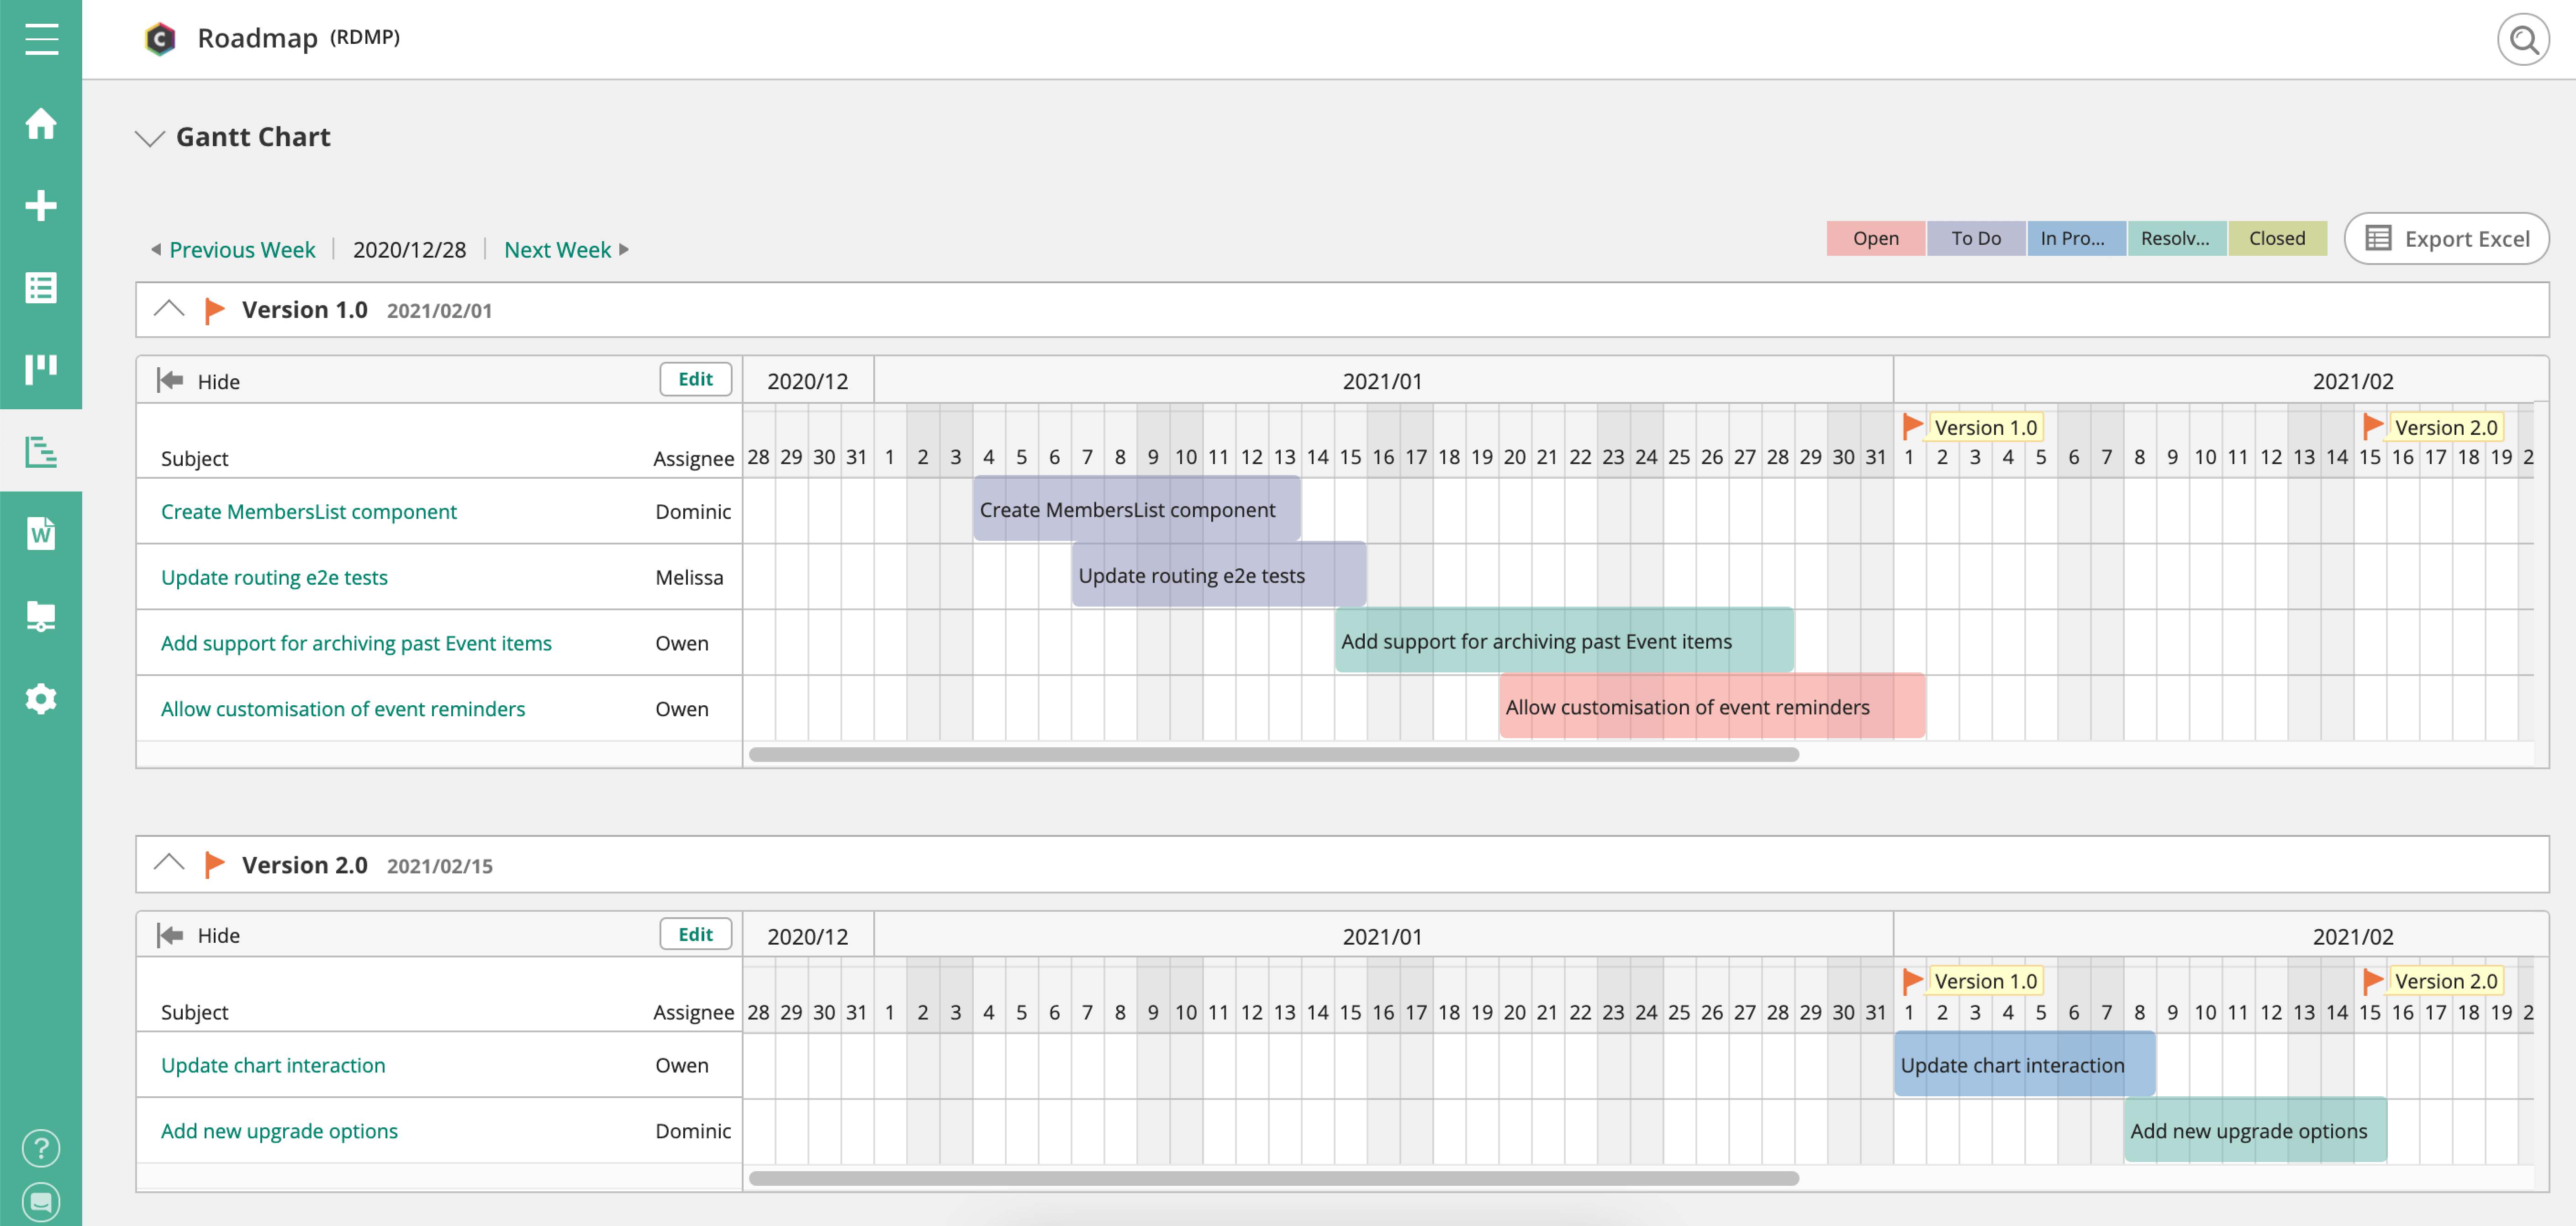This screenshot has width=2576, height=1226.
Task: Toggle the Closed status filter
Action: point(2276,239)
